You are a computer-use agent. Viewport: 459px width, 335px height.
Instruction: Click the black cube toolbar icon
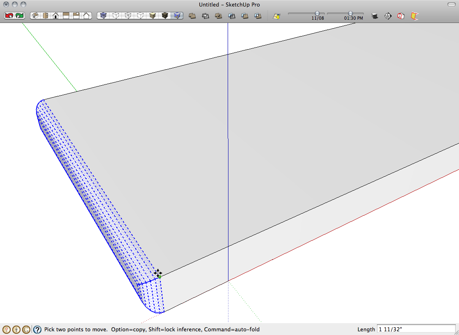pos(375,16)
